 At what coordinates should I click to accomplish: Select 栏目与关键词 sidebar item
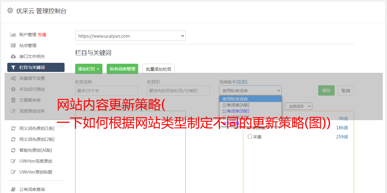coord(36,67)
